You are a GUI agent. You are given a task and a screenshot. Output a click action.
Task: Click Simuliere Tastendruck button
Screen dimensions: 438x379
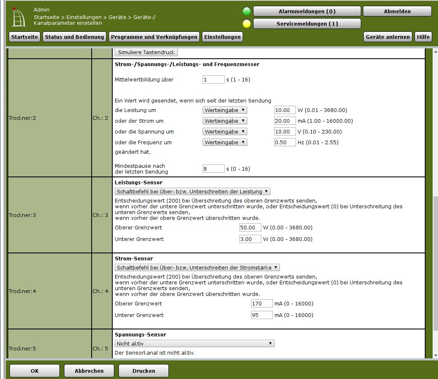(x=146, y=52)
